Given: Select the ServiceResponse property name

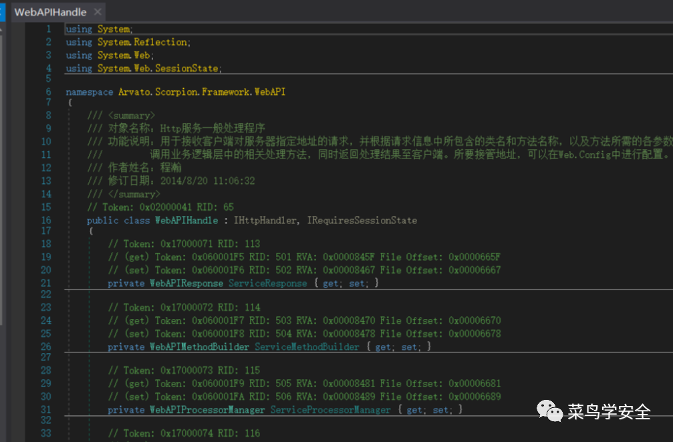Looking at the screenshot, I should pyautogui.click(x=268, y=284).
